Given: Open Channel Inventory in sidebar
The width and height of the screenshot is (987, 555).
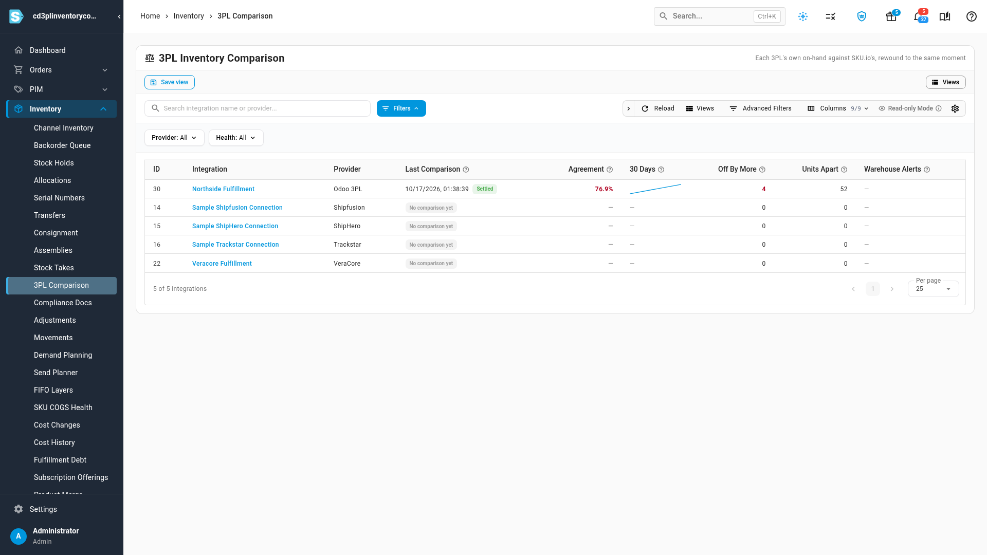Looking at the screenshot, I should [x=64, y=128].
